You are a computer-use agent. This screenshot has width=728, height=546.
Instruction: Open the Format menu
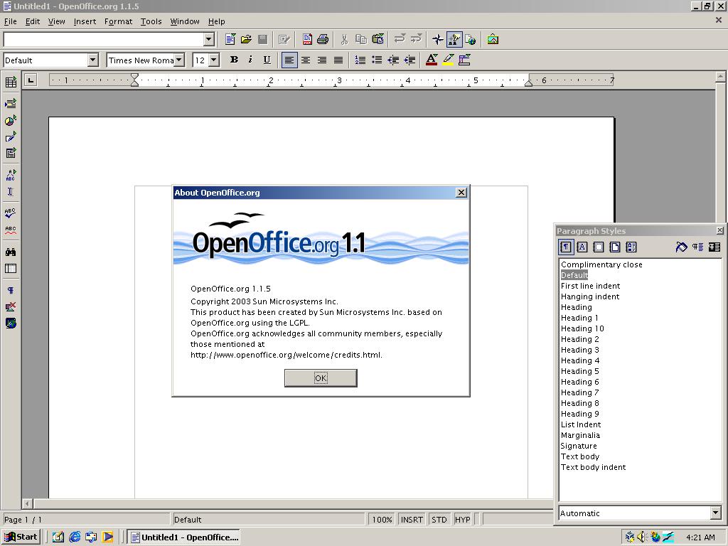point(119,21)
